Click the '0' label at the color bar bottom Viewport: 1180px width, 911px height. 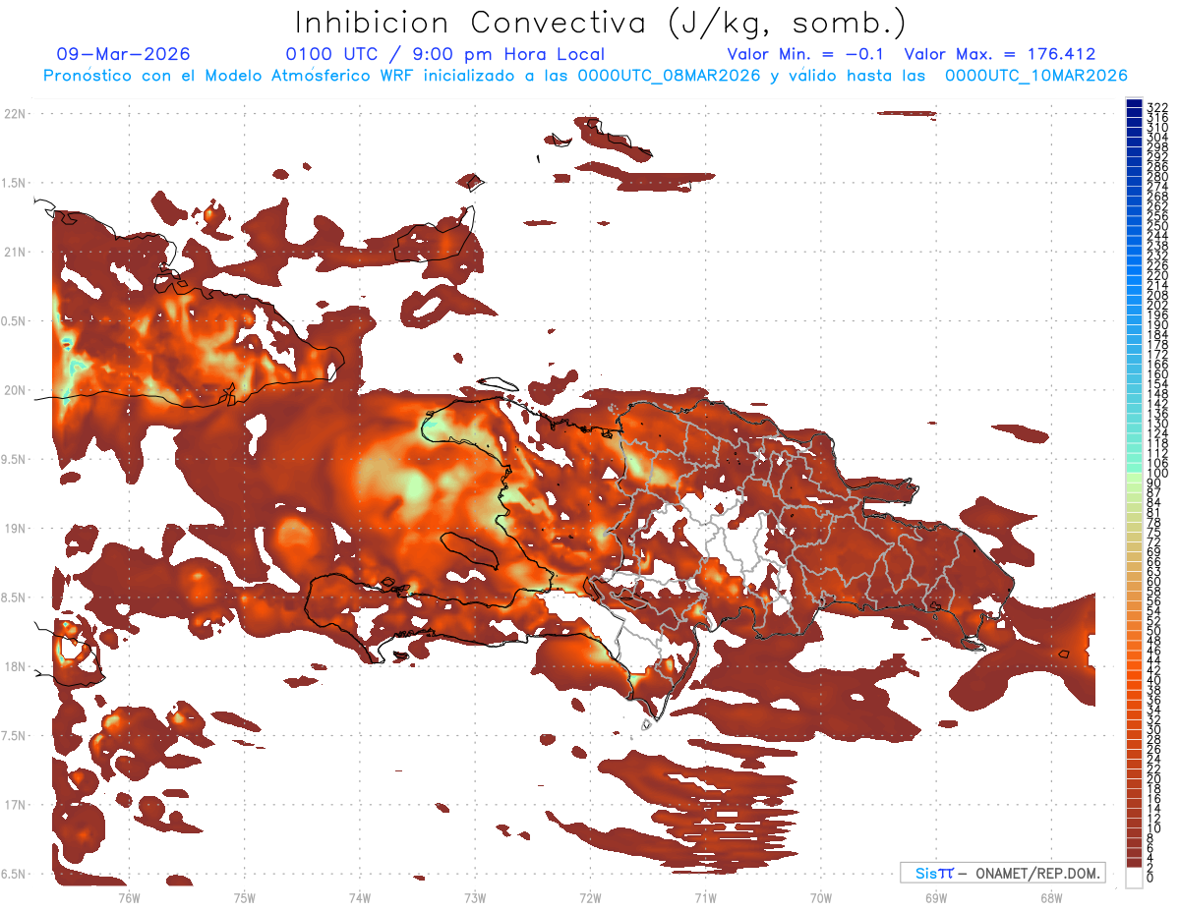(x=1150, y=877)
